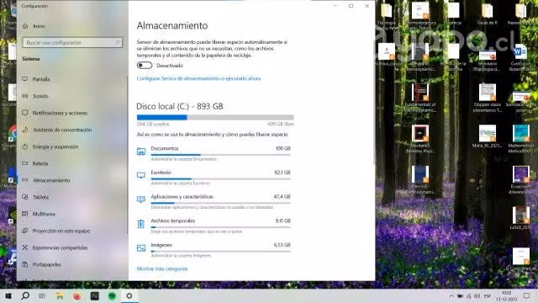
Task: Open taskbar search
Action: pos(25,295)
